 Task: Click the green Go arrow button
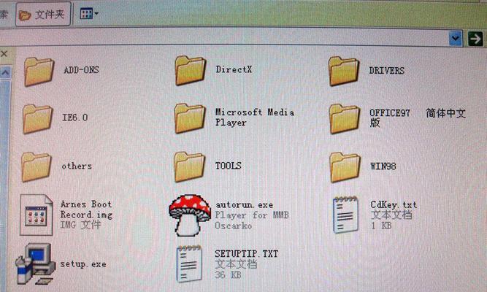tap(475, 39)
